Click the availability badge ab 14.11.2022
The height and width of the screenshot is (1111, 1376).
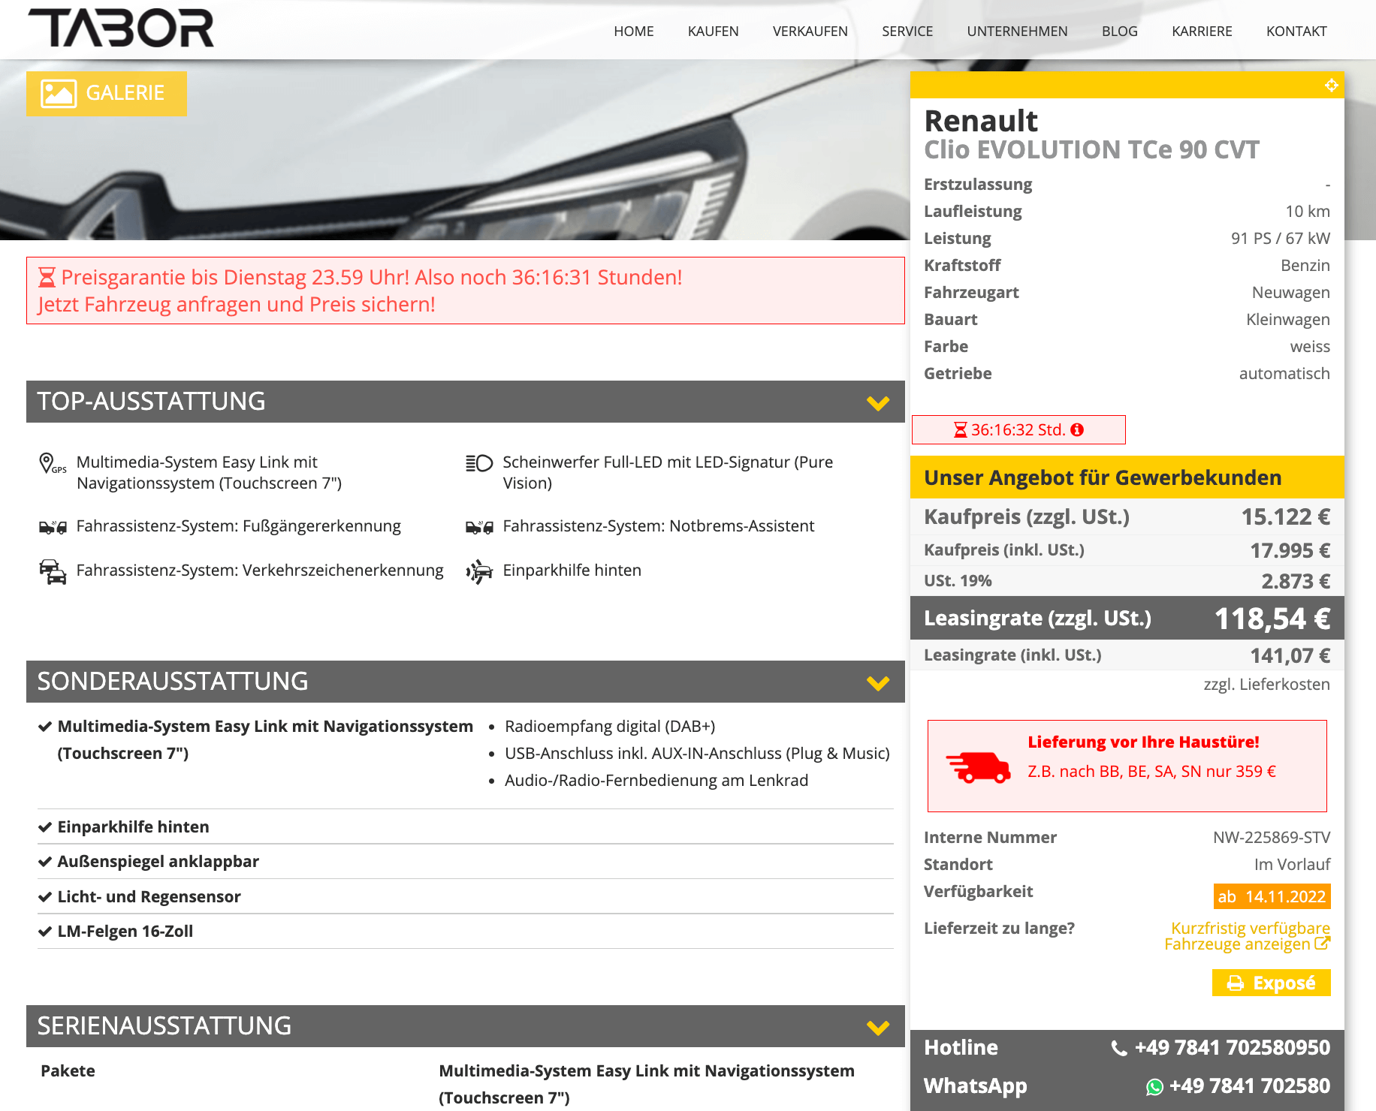pyautogui.click(x=1272, y=897)
